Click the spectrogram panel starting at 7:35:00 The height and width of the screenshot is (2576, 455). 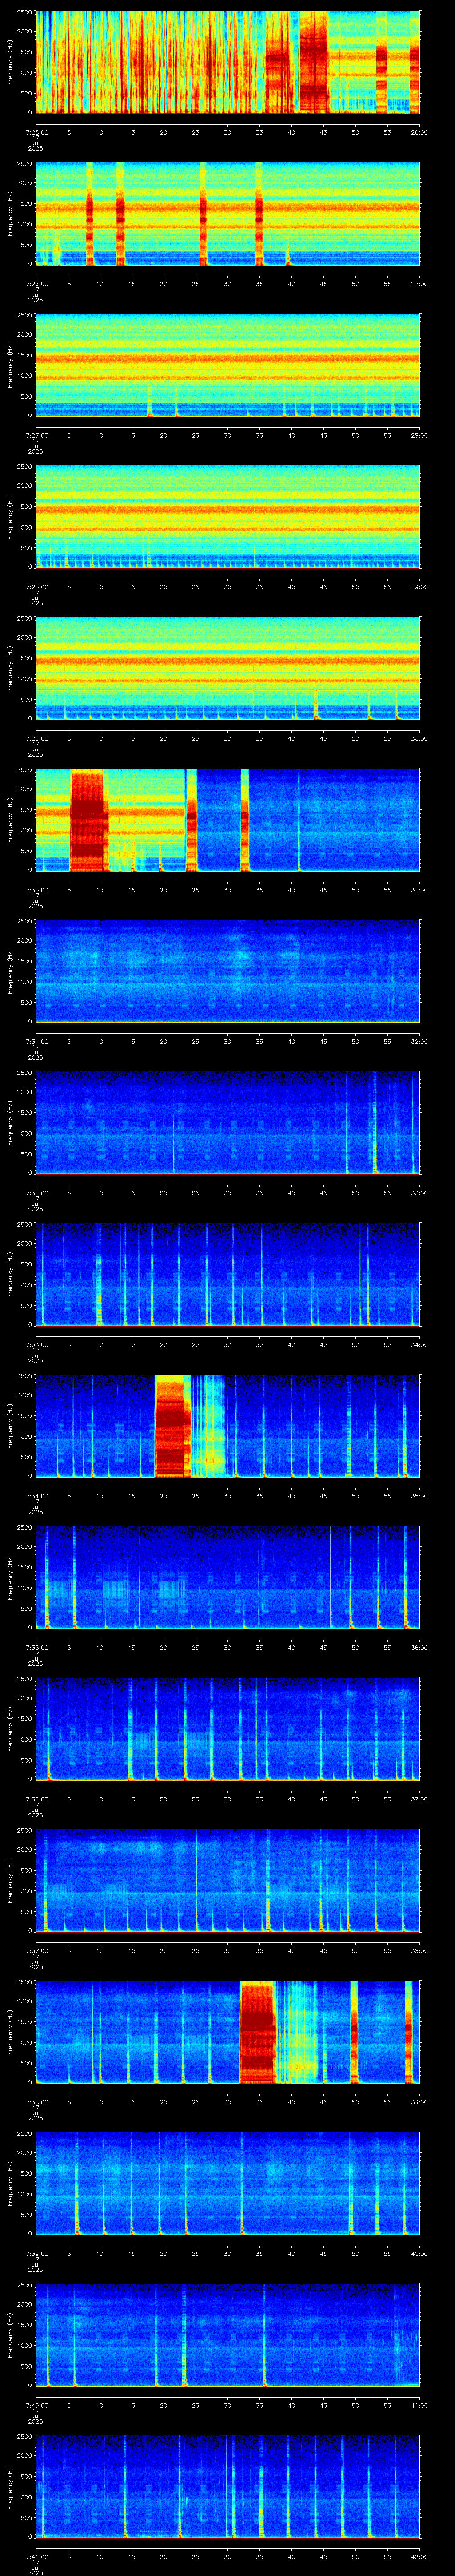point(227,1577)
